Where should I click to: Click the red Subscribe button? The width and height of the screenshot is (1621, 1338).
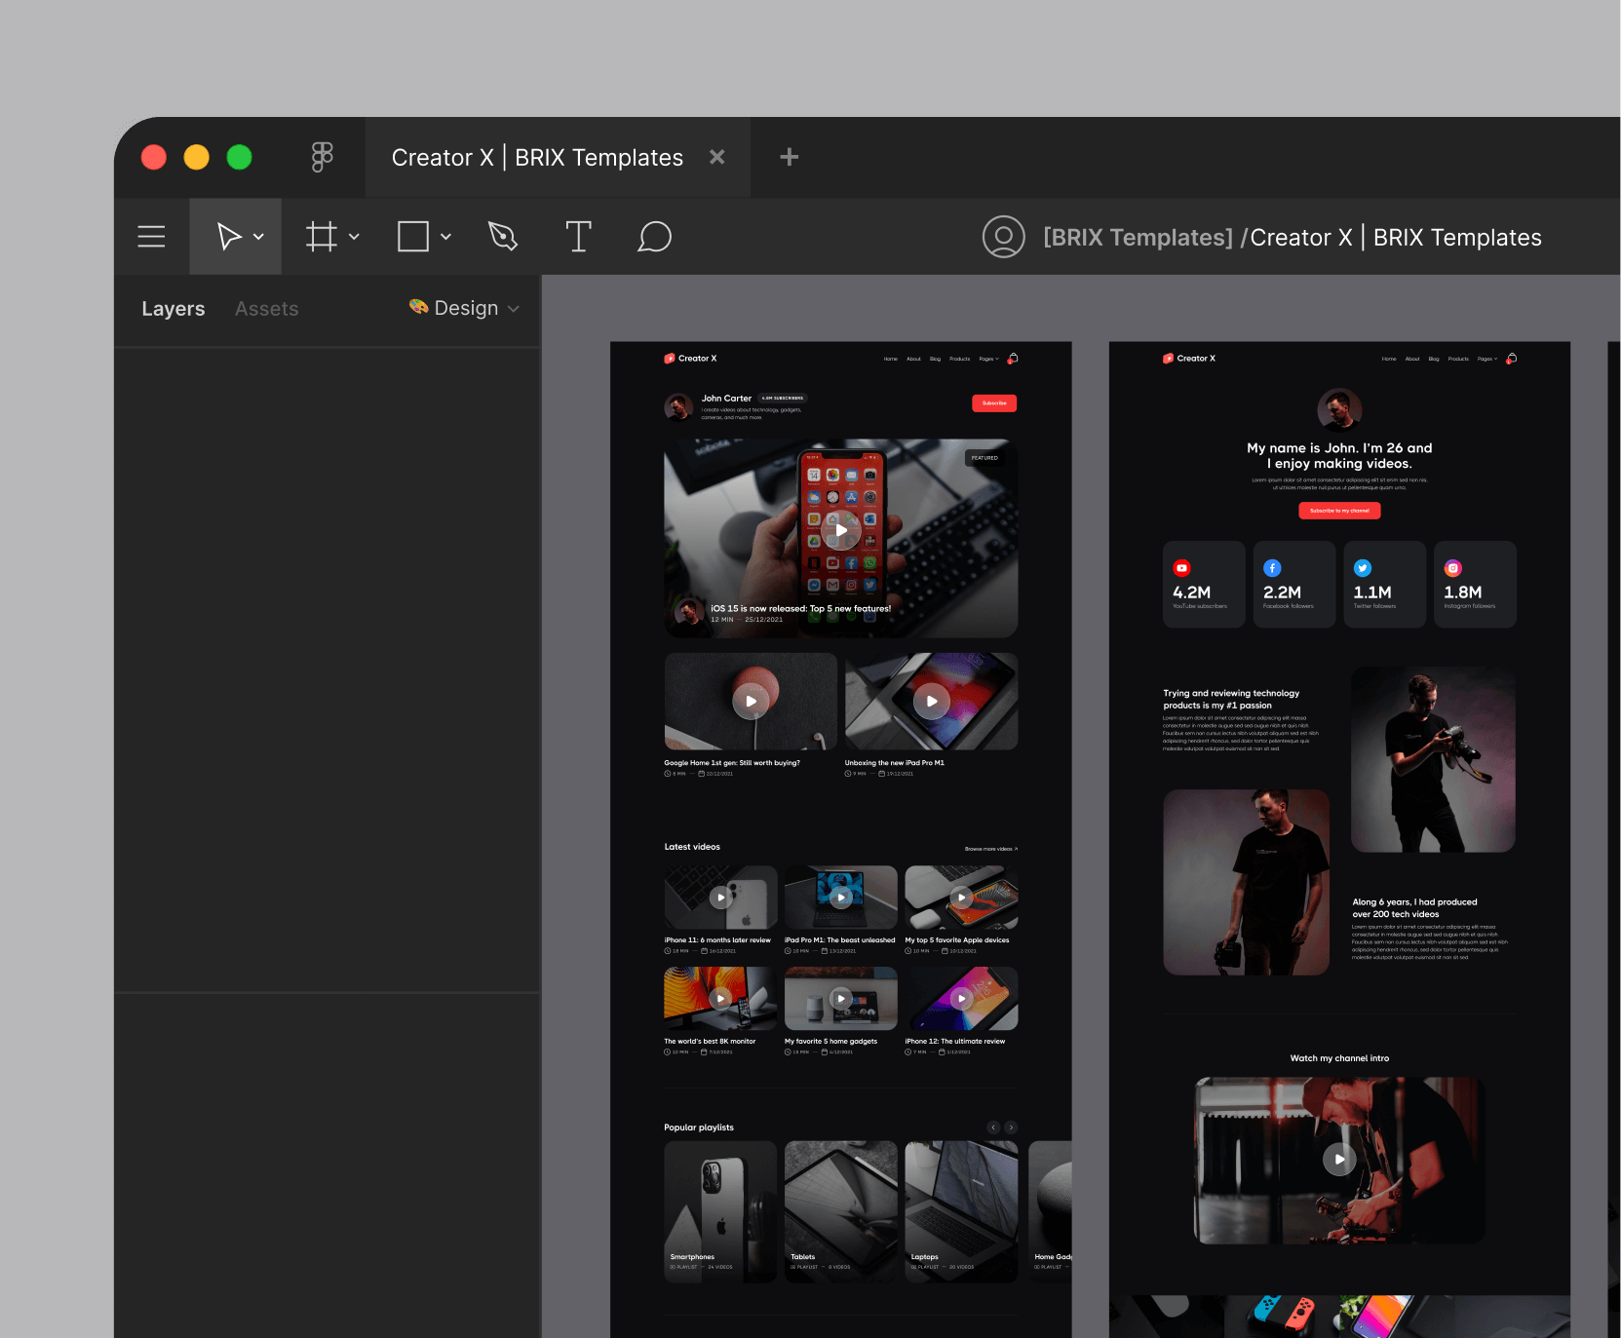pyautogui.click(x=994, y=403)
